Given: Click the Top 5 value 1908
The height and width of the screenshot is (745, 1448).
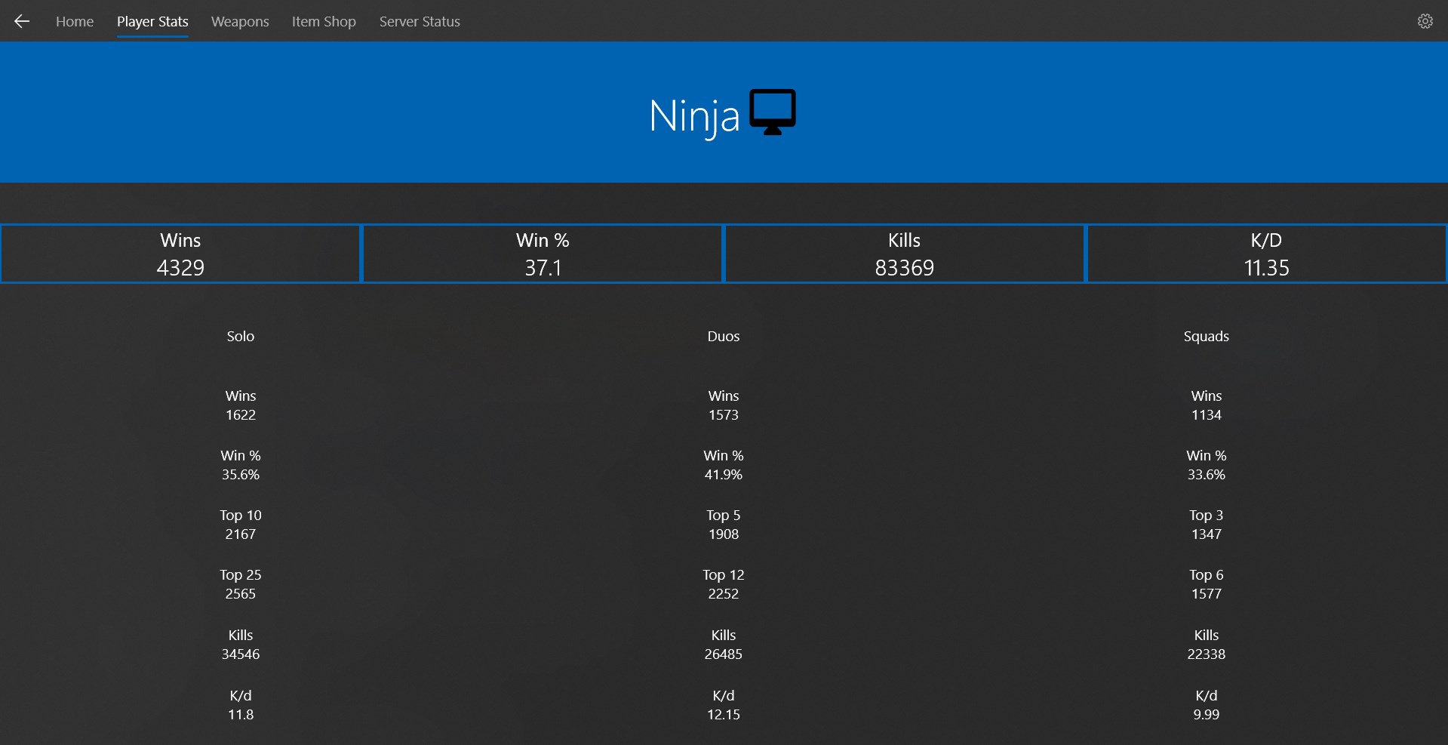Looking at the screenshot, I should 724,534.
